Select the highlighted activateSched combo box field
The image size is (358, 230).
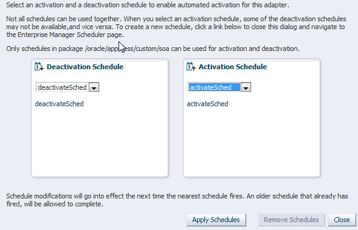pyautogui.click(x=219, y=87)
